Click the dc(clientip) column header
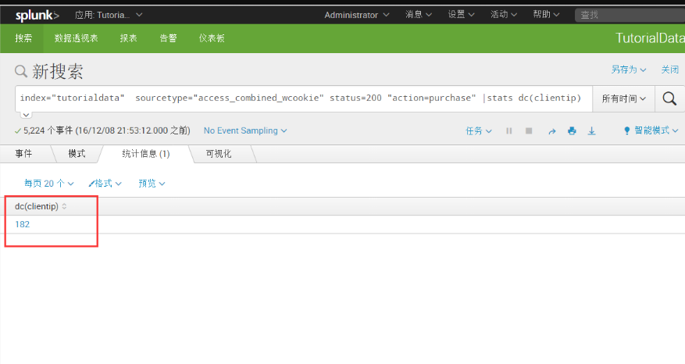Viewport: 685px width, 364px height. coord(37,206)
